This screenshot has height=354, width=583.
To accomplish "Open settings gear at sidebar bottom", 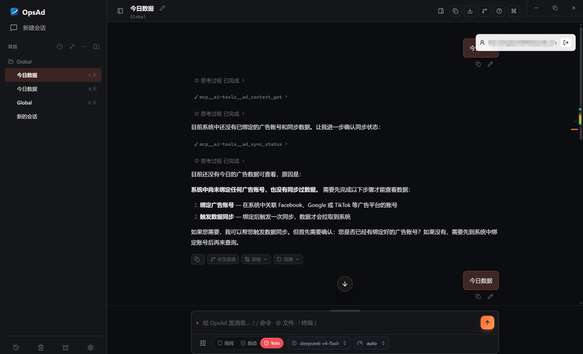I will [x=90, y=347].
